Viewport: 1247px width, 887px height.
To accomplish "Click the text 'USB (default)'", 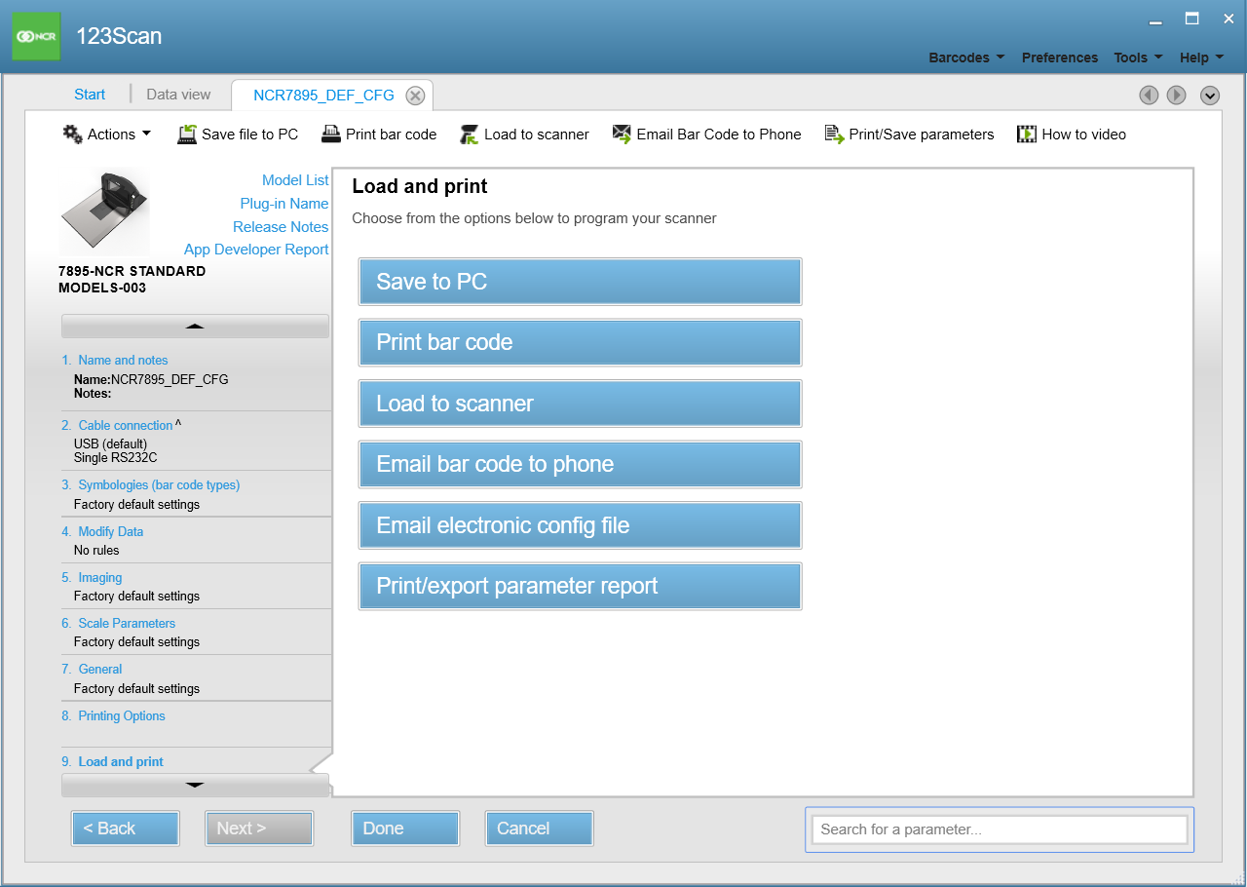I will coord(110,444).
